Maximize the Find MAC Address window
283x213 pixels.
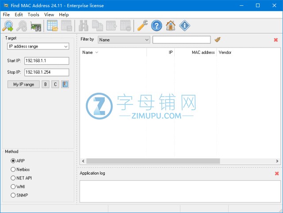tap(258, 5)
